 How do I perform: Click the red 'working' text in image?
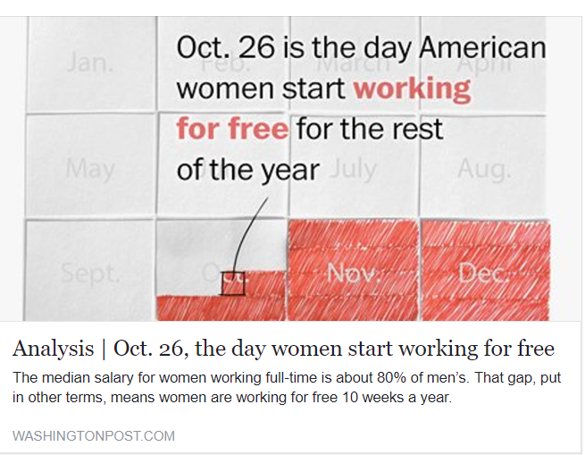coord(413,88)
